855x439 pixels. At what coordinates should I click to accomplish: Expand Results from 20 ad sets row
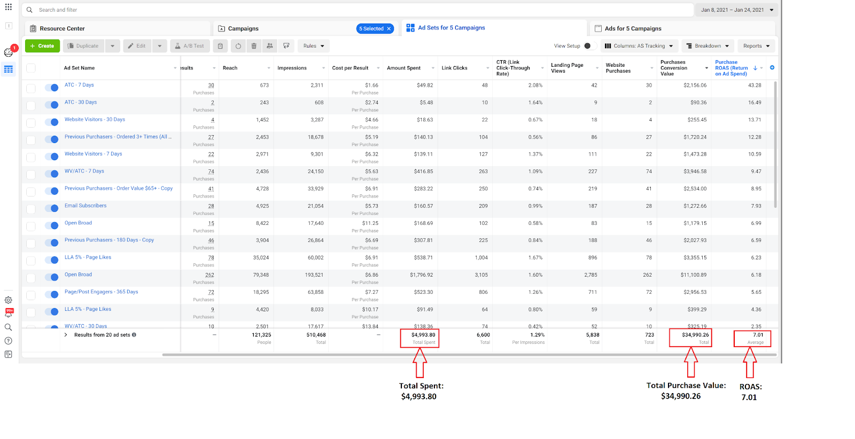point(66,335)
